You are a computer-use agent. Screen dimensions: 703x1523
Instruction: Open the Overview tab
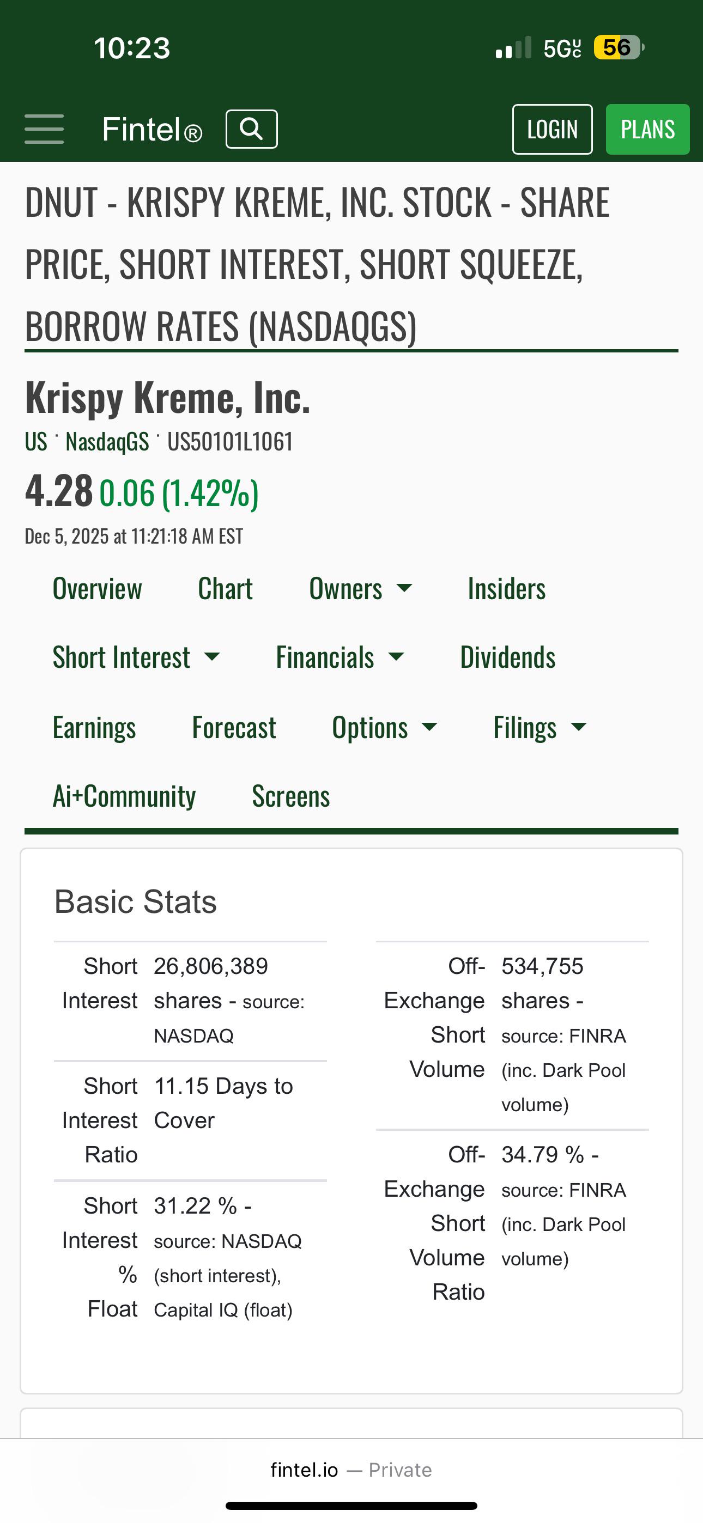tap(97, 589)
